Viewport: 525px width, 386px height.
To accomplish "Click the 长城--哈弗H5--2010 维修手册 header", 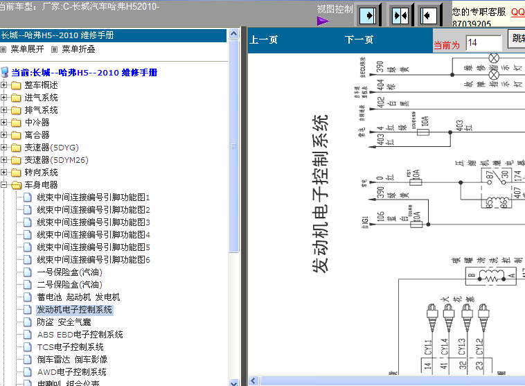I will pos(114,35).
